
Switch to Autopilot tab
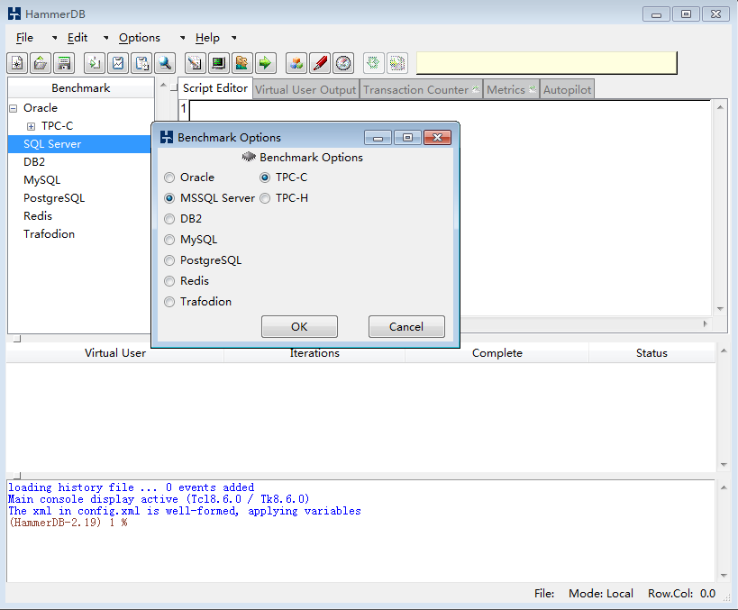coord(567,89)
